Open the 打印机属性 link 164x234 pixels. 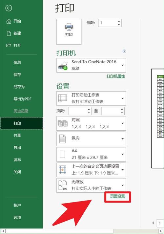click(x=116, y=76)
